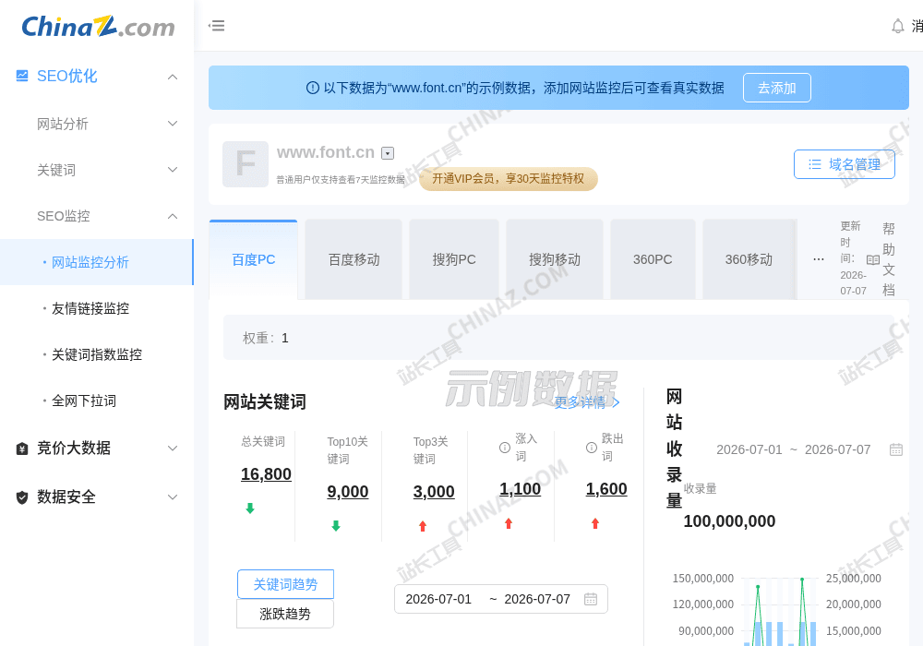Click the 数据安全 shield icon
This screenshot has height=646, width=923.
22,497
